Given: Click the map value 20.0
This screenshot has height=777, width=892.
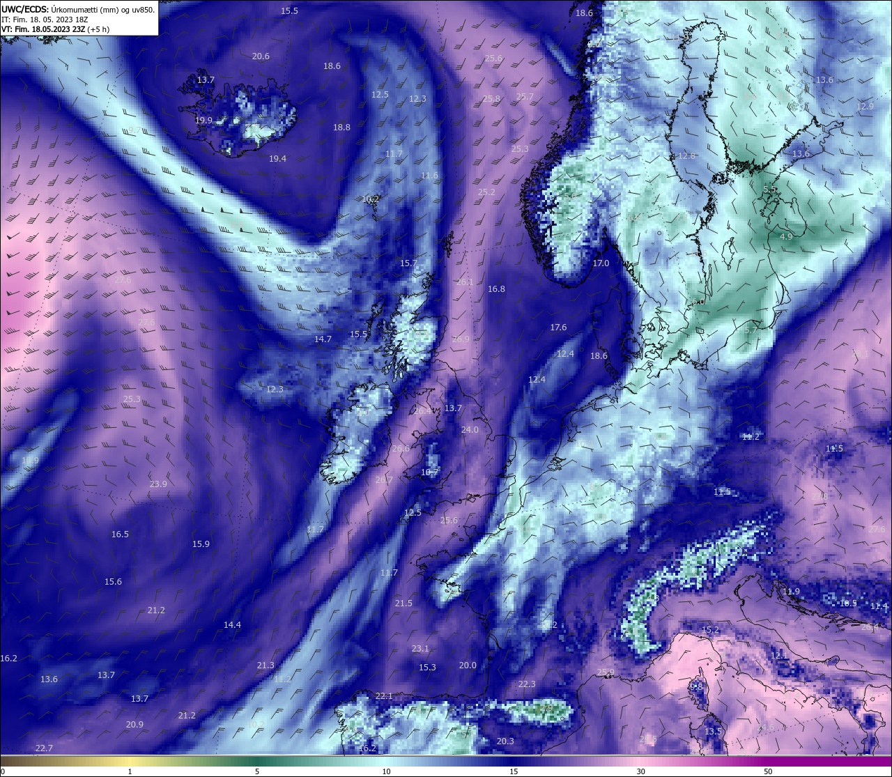Looking at the screenshot, I should pyautogui.click(x=468, y=666).
